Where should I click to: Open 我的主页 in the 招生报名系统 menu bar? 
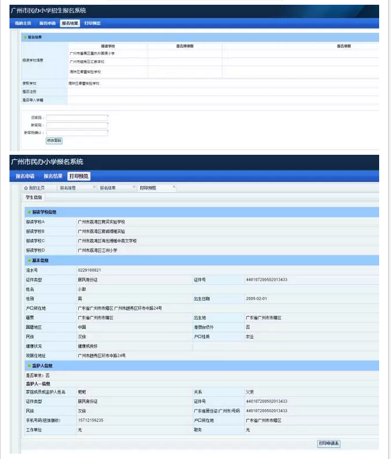pos(23,23)
